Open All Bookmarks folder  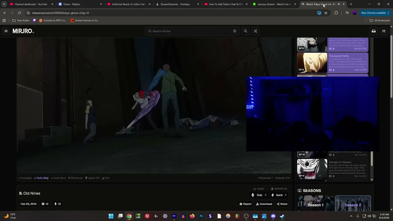(380, 21)
